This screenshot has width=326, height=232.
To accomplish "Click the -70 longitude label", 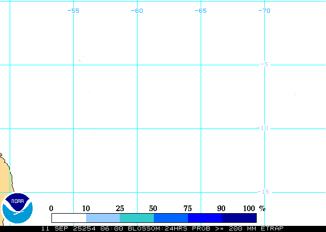I will 264,11.
